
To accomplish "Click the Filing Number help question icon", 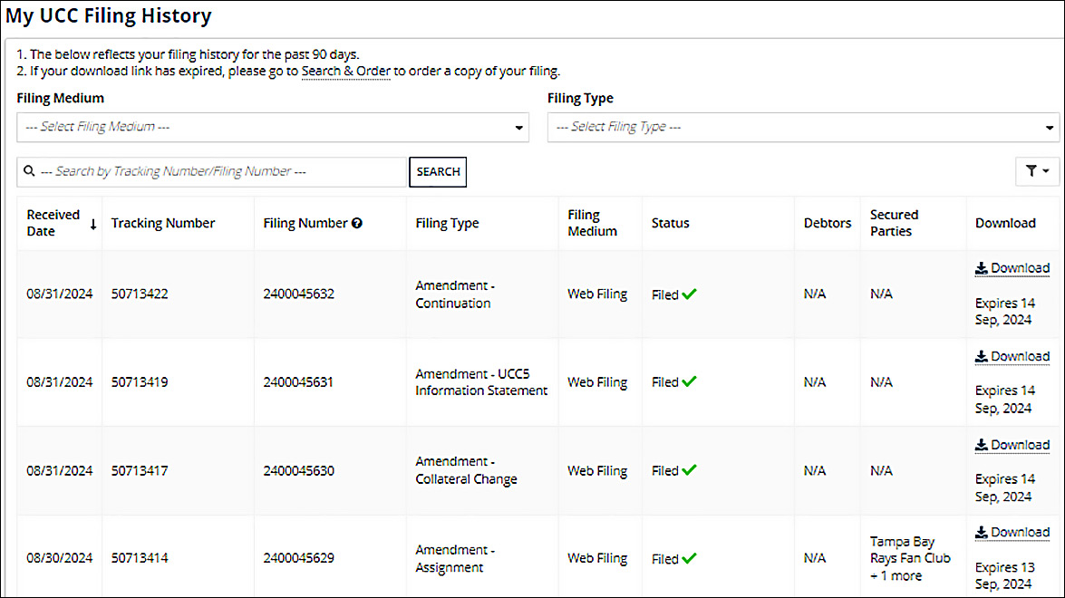I will tap(357, 223).
